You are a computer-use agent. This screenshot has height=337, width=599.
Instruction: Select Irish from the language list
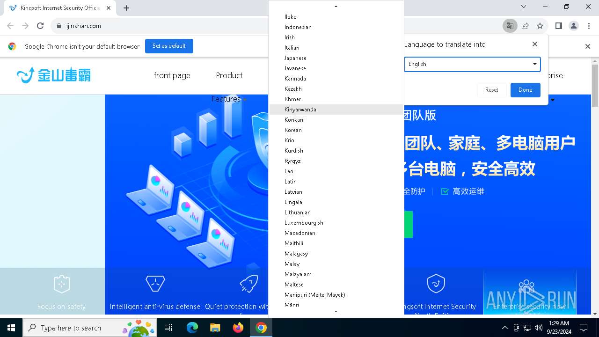336,37
